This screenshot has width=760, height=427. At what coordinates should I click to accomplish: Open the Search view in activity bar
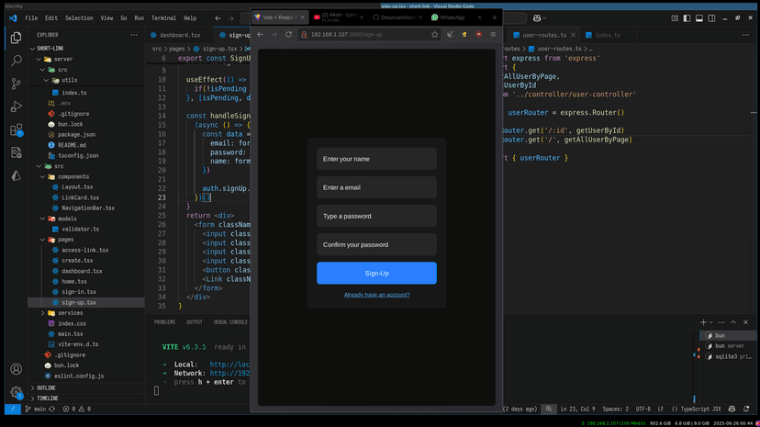click(16, 61)
